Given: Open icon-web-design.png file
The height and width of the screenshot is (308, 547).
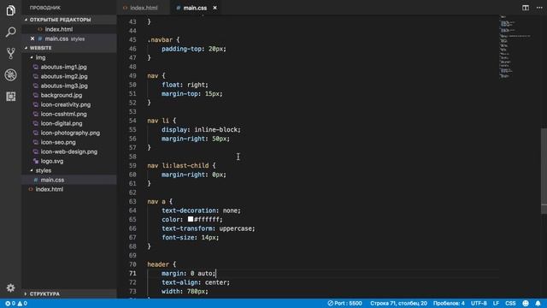Looking at the screenshot, I should [x=68, y=151].
